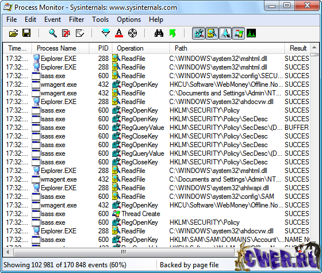This screenshot has height=273, width=322.
Task: Toggle Show File System Activity button
Action: [212, 33]
